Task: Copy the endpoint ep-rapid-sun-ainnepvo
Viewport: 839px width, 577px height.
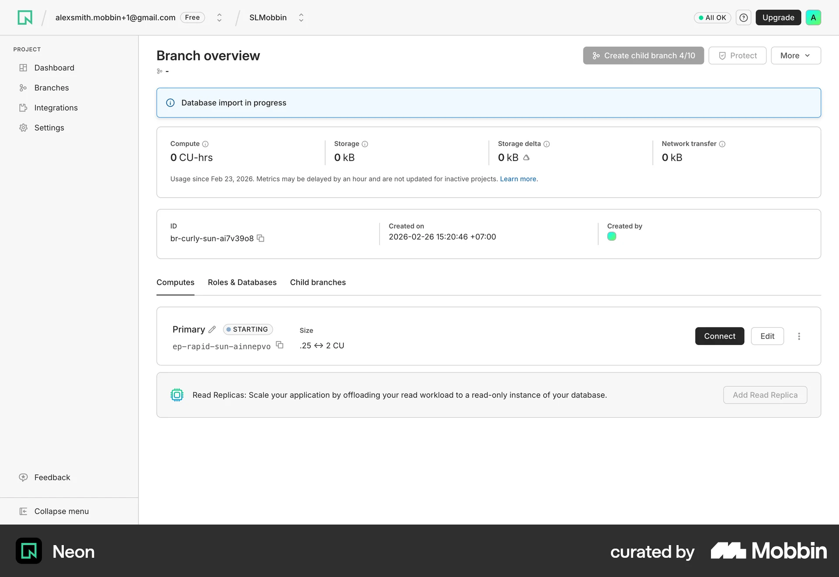Action: pos(280,345)
